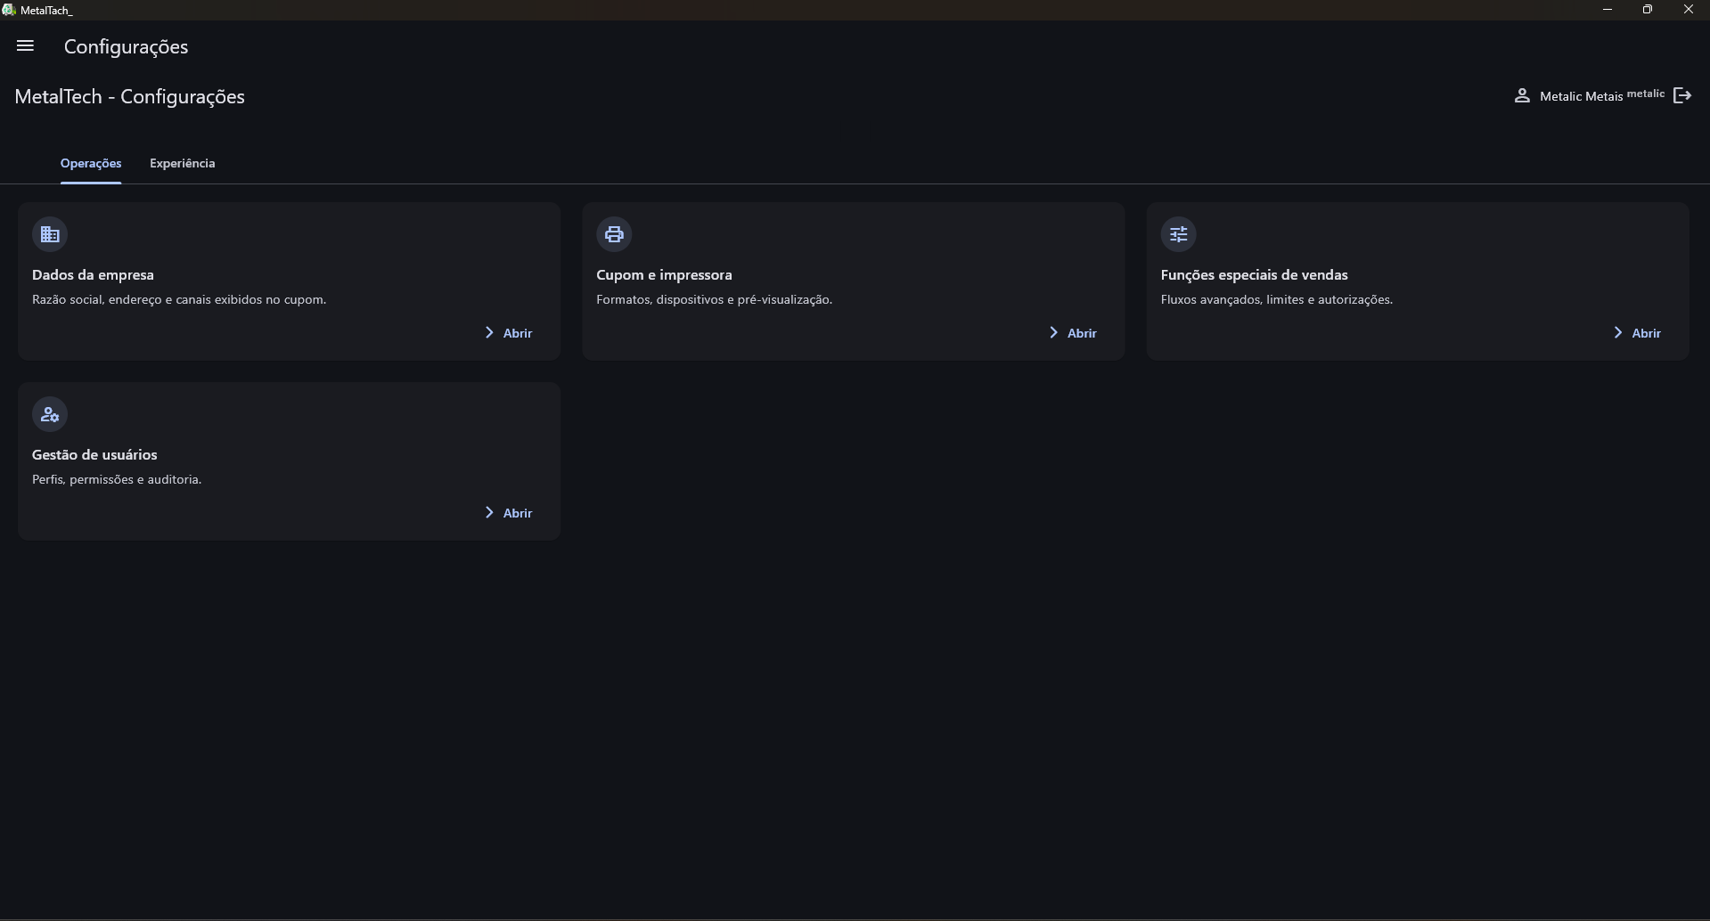Select the Gestão de usuários card title
This screenshot has width=1710, height=921.
[94, 455]
